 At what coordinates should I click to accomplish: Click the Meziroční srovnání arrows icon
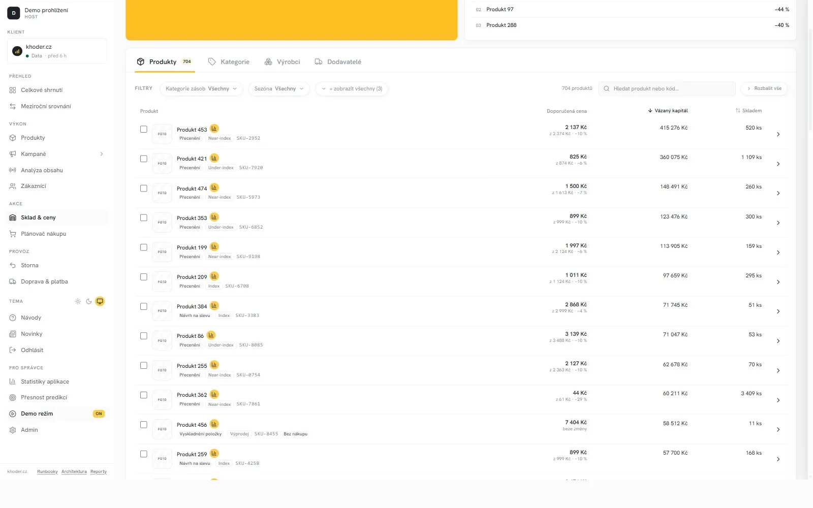(x=13, y=106)
